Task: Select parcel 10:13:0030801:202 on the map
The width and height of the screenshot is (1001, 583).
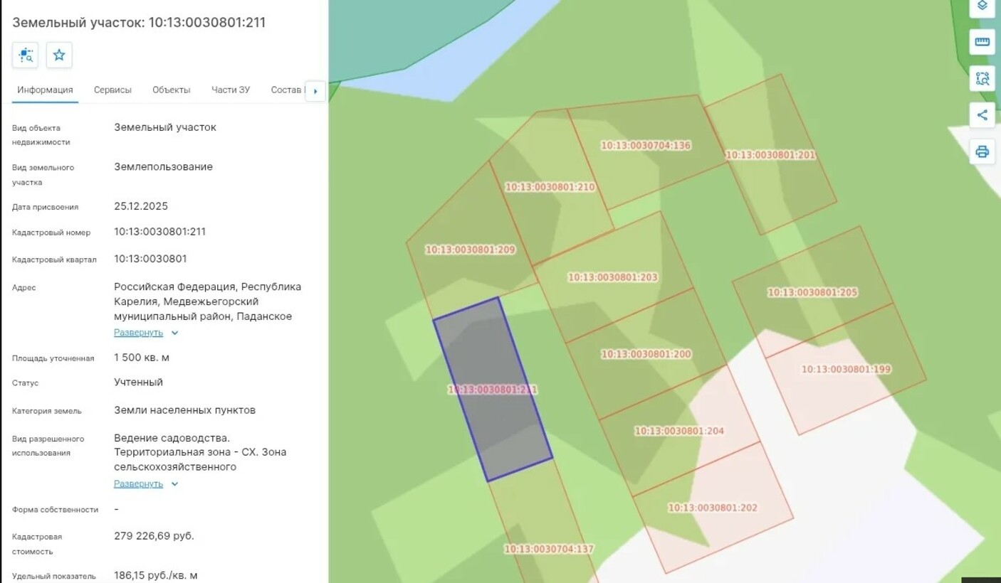Action: 712,508
